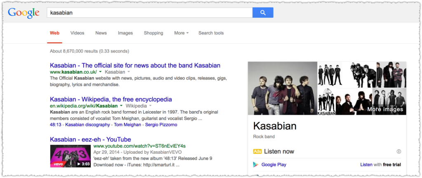
Task: Open the Tom Meighan sitelink
Action: [128, 125]
